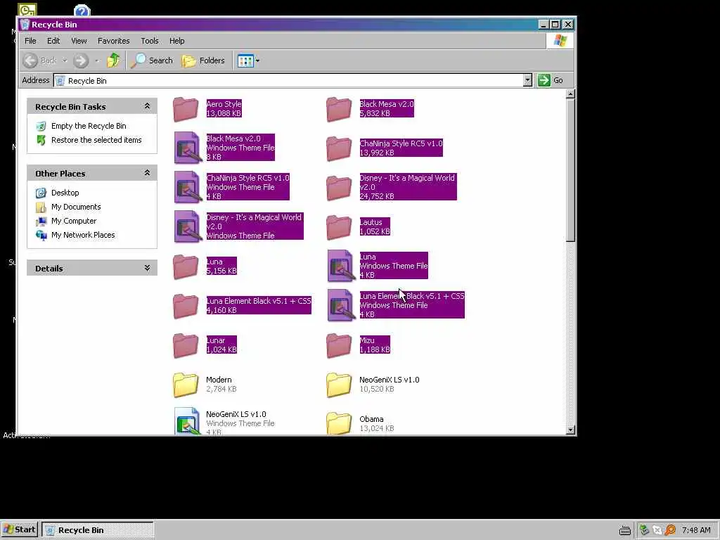This screenshot has width=720, height=540.
Task: Open the Help menu
Action: (x=176, y=41)
